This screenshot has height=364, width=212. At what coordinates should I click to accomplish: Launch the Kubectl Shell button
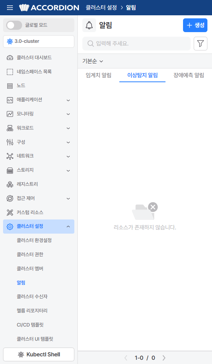coord(39,354)
